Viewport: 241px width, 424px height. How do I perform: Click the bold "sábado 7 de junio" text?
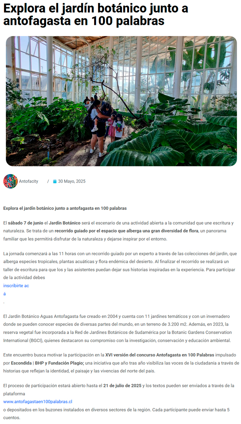tap(25, 223)
